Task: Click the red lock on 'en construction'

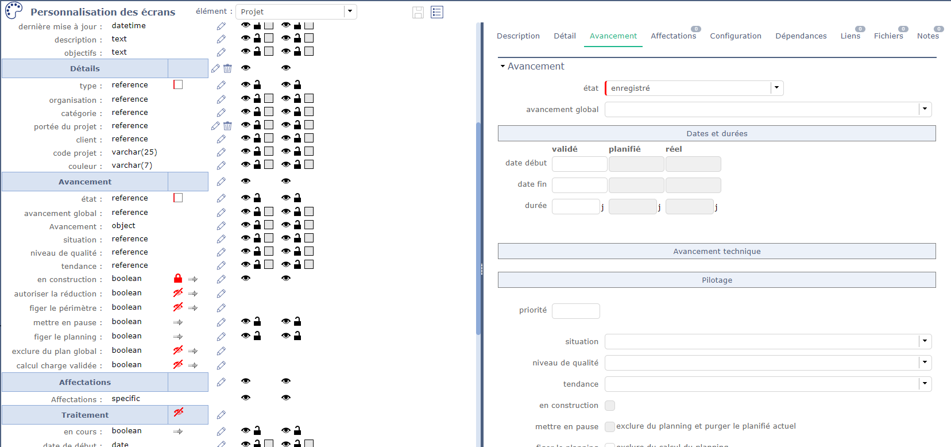Action: [178, 279]
